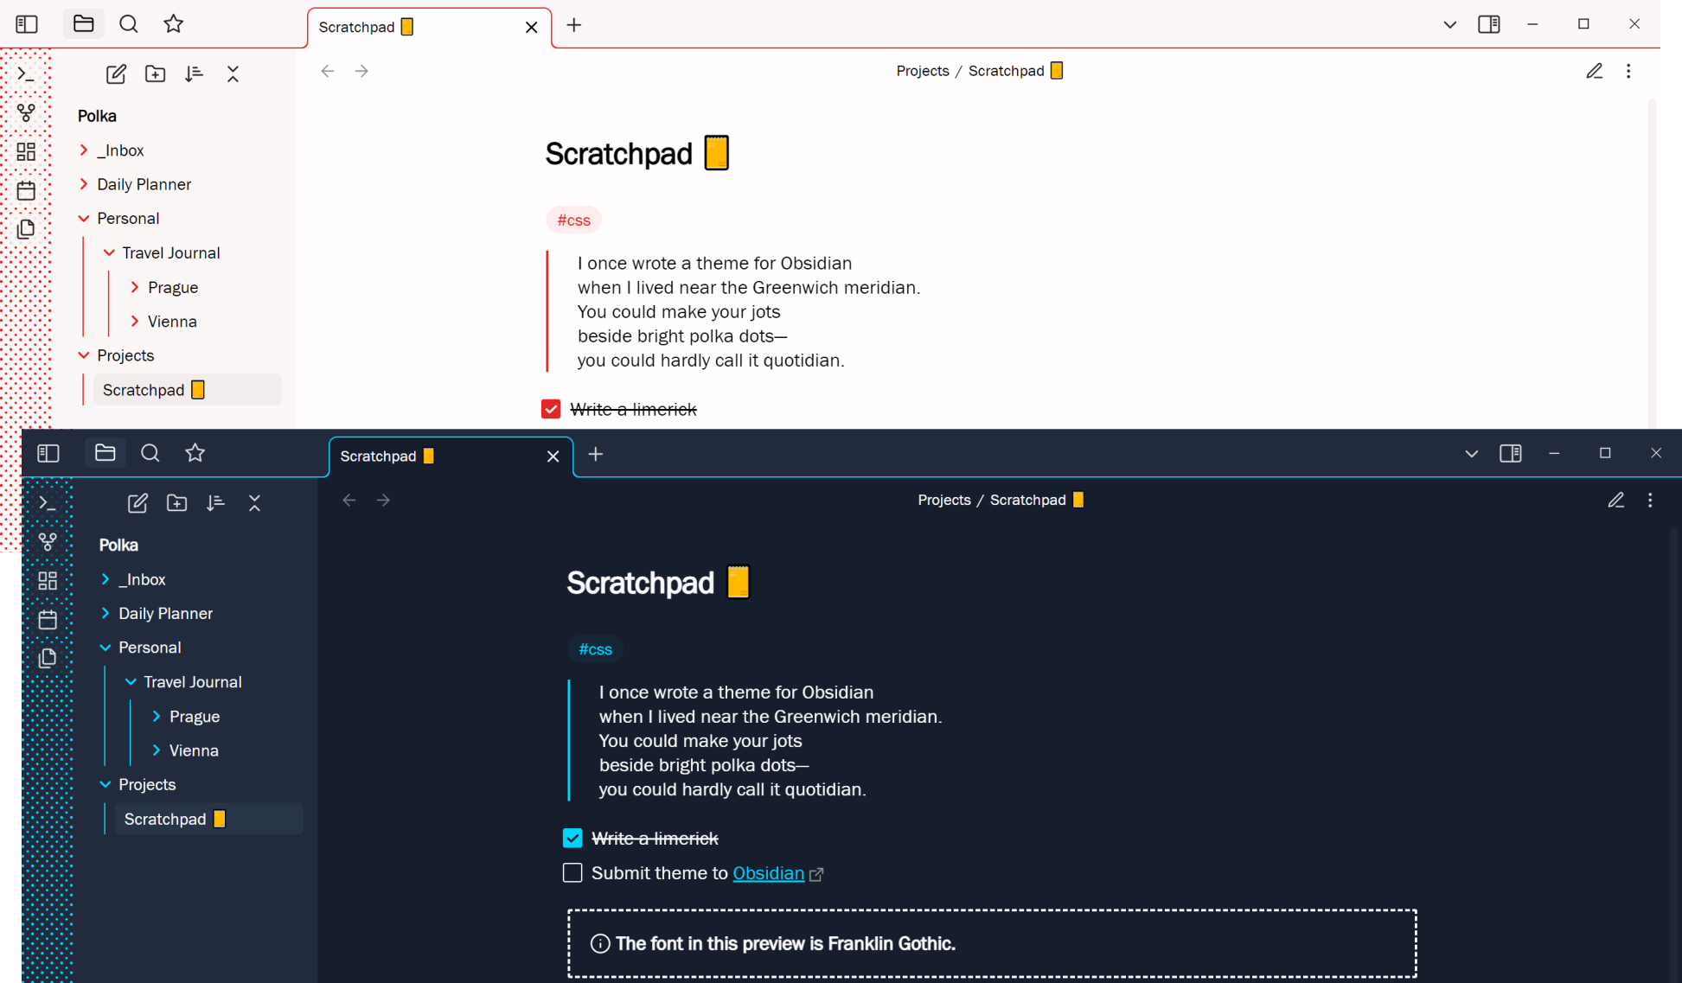Viewport: 1682px width, 983px height.
Task: Switch to edit mode pencil in dark window
Action: pos(1616,500)
